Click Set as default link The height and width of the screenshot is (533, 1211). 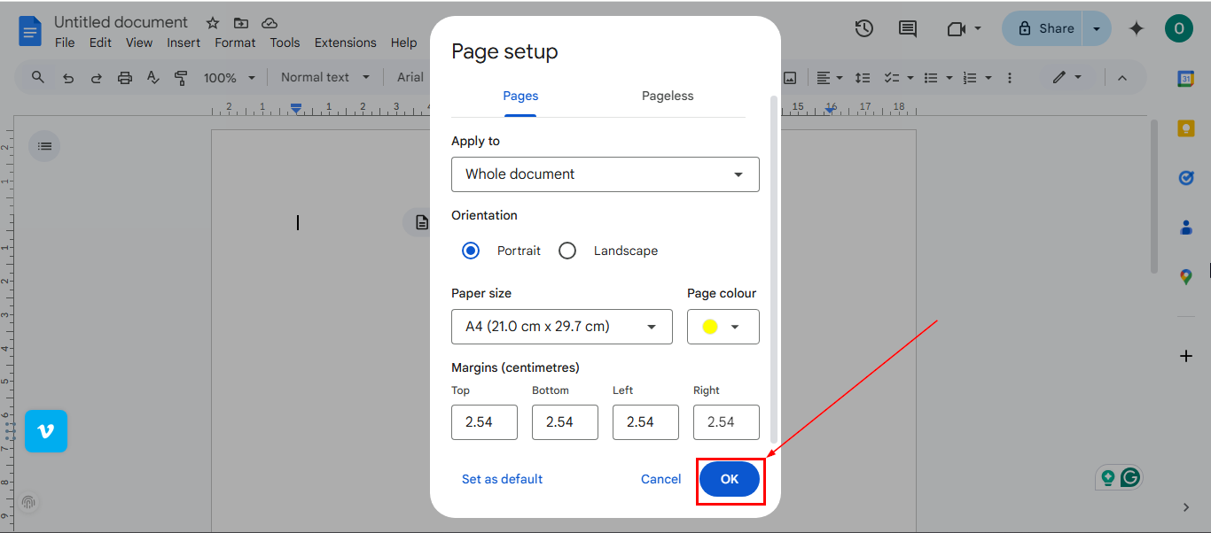(x=502, y=479)
